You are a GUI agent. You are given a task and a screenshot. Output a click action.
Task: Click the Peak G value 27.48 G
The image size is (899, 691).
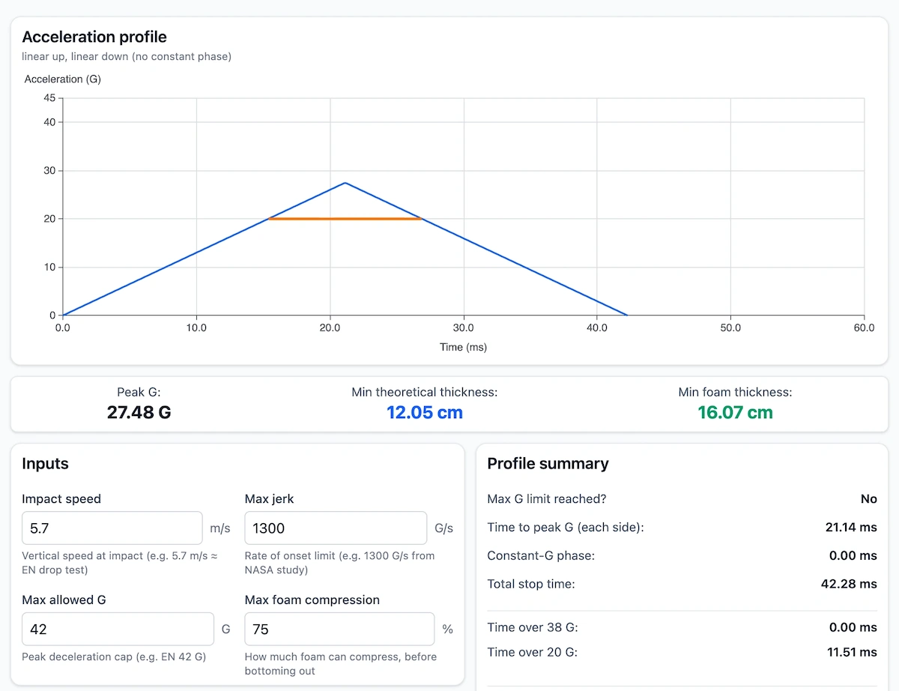pyautogui.click(x=139, y=412)
